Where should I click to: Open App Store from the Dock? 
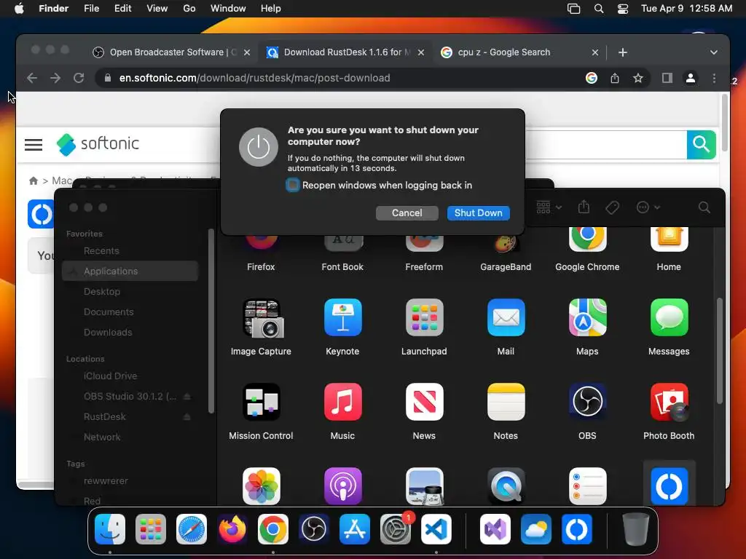coord(355,529)
